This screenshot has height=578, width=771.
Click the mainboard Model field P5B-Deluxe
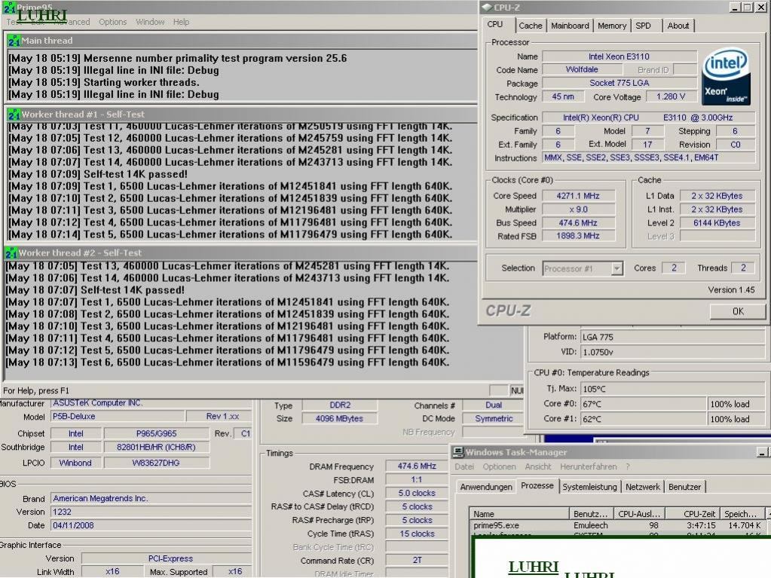[118, 416]
